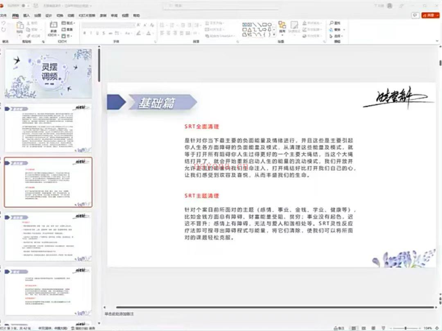Click the Redo arrow icon
This screenshot has height=331, width=442.
3,30
